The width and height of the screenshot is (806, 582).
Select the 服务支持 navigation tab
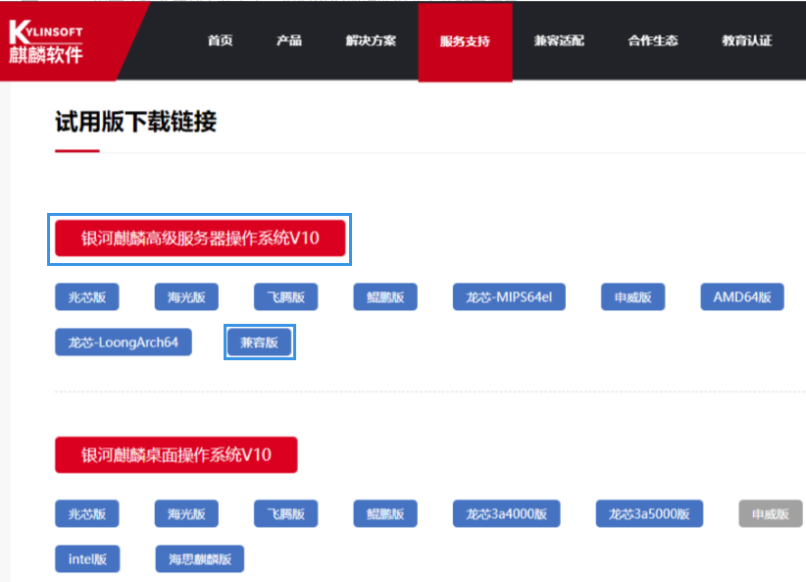(x=465, y=41)
